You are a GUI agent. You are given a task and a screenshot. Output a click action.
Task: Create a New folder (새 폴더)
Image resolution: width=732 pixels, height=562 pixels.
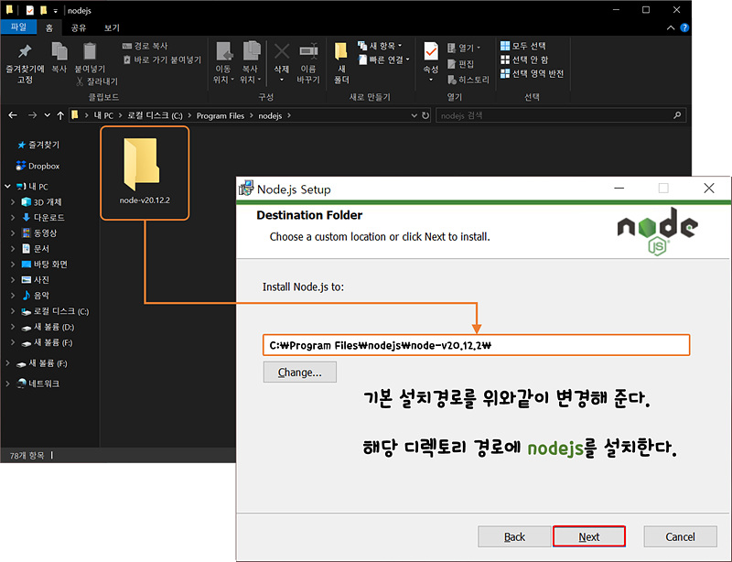pos(341,63)
